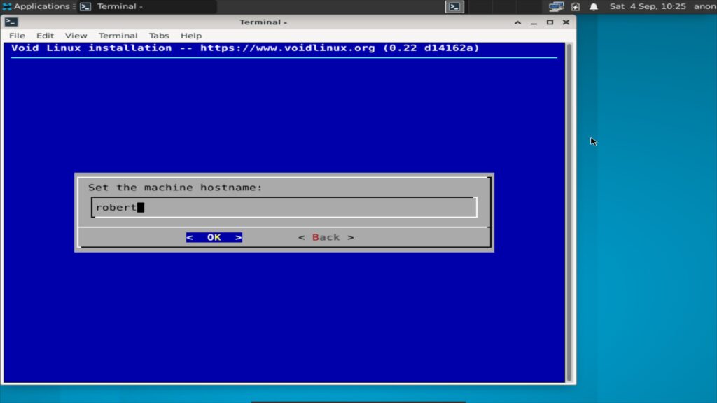The width and height of the screenshot is (717, 403).
Task: Open the Applications menu icon
Action: (x=7, y=6)
